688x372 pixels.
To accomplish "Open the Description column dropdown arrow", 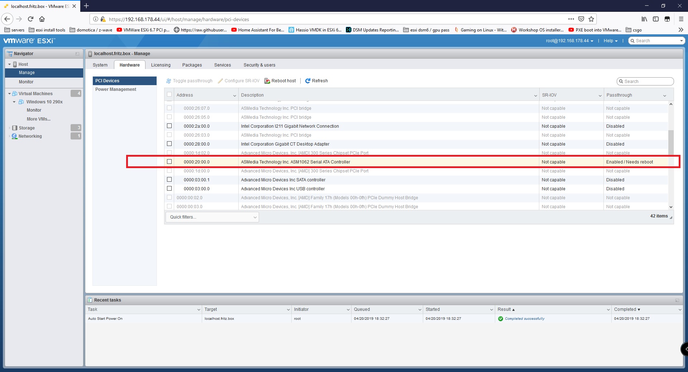I will [x=536, y=96].
